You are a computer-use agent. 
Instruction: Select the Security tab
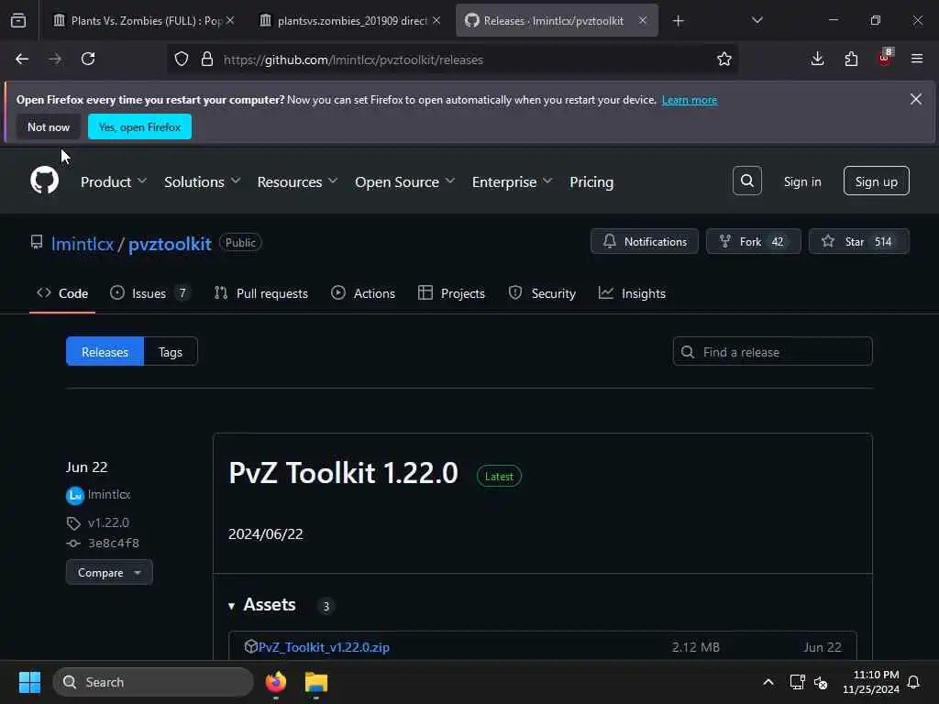pos(542,293)
